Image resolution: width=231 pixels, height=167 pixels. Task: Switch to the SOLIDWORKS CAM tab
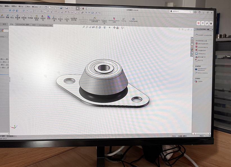[x=45, y=25]
